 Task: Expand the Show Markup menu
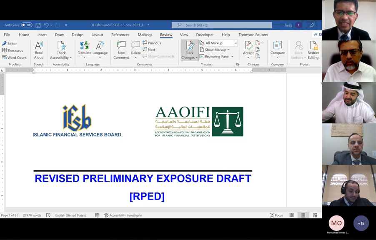pyautogui.click(x=215, y=50)
